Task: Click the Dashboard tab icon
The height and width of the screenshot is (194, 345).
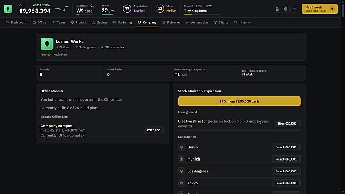Action: coord(7,22)
